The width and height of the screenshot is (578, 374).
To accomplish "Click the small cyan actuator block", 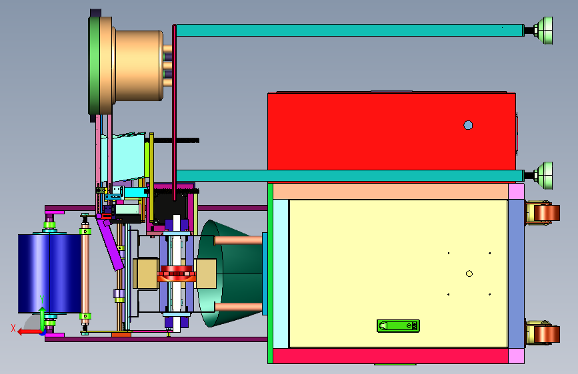I will [135, 192].
